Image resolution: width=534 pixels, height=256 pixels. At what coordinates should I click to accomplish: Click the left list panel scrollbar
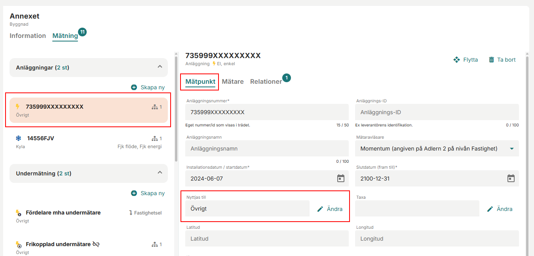[x=176, y=107]
